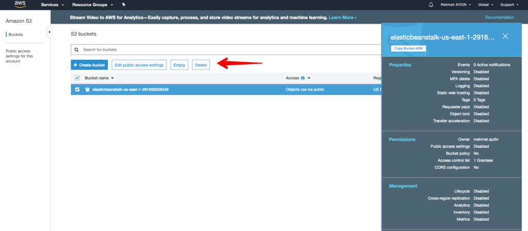528x231 pixels.
Task: Open the Properties section heading
Action: 400,65
